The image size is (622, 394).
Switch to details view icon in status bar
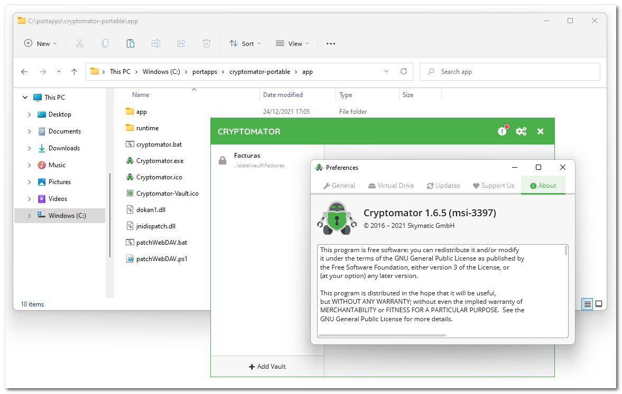point(587,304)
